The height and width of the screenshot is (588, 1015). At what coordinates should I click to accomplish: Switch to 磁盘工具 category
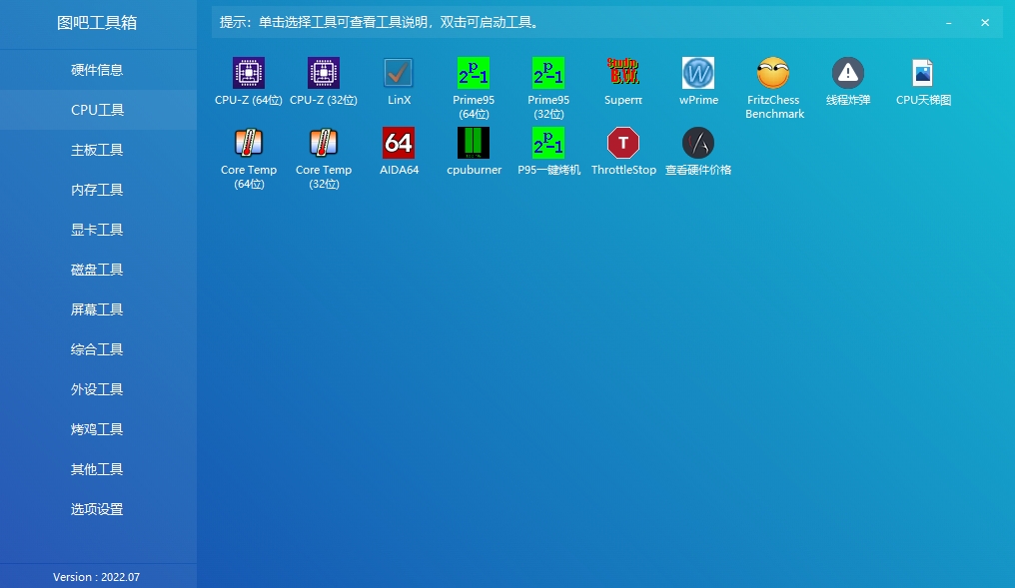(x=98, y=270)
